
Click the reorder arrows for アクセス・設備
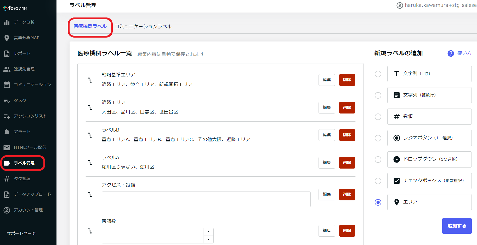coord(90,194)
